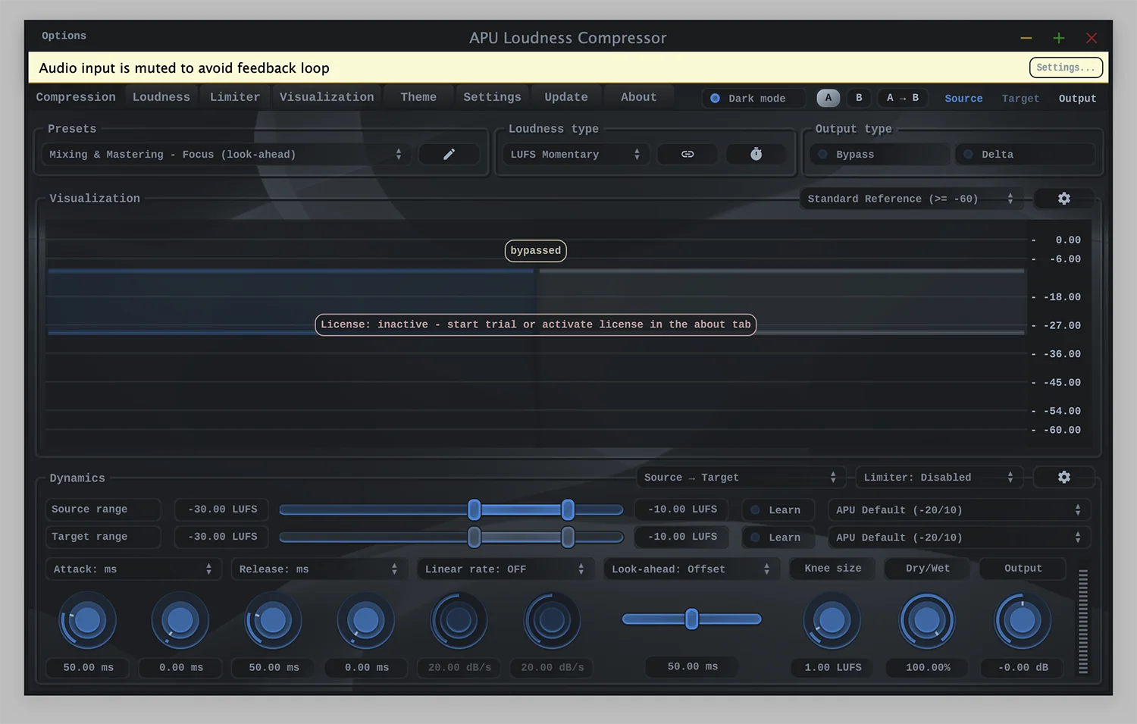1137x724 pixels.
Task: Click the Dry/Wet knob
Action: point(927,621)
